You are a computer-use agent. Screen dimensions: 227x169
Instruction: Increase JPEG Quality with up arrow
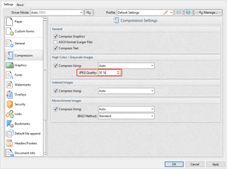pyautogui.click(x=118, y=71)
